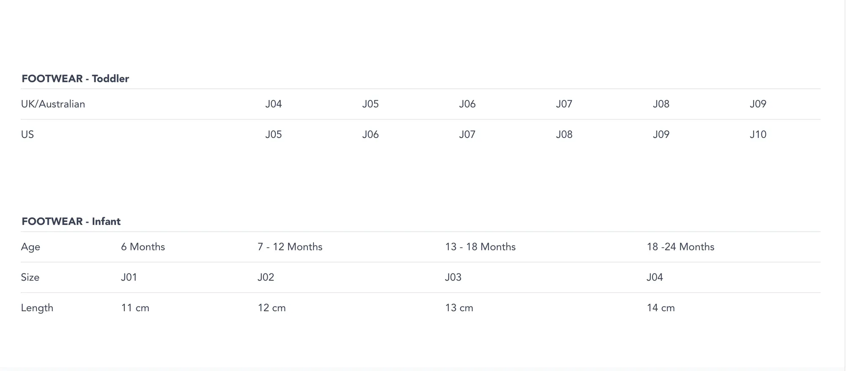
Task: Select the 7 - 12 Months cell
Action: (x=290, y=247)
